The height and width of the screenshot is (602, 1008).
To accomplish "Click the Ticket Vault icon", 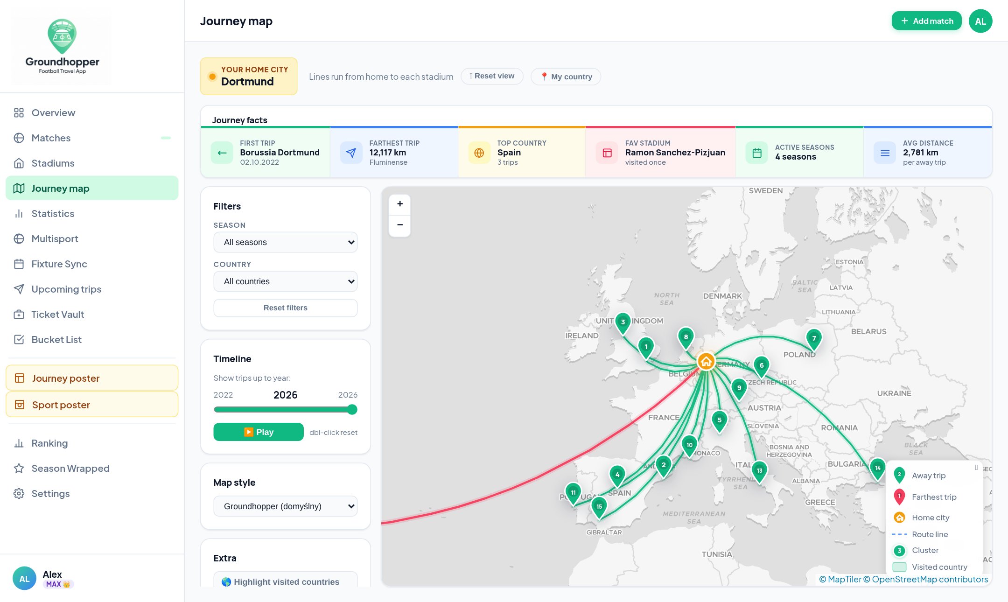I will coord(19,315).
